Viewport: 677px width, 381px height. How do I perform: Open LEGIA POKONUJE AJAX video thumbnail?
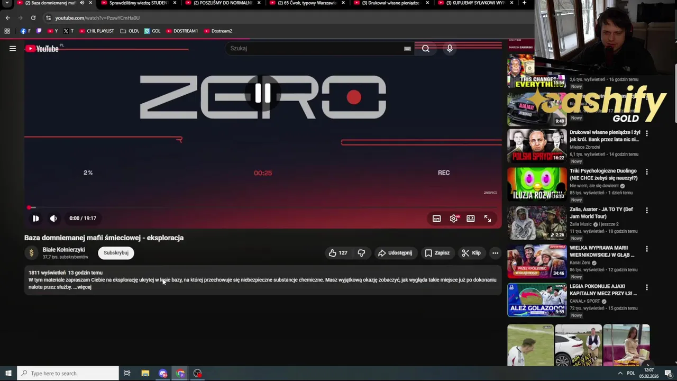click(x=537, y=300)
